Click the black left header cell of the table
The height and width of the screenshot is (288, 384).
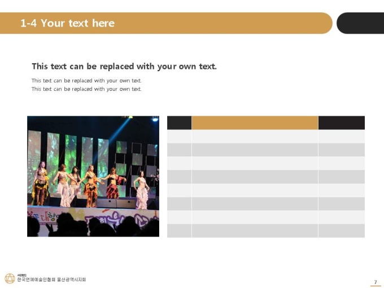(179, 123)
